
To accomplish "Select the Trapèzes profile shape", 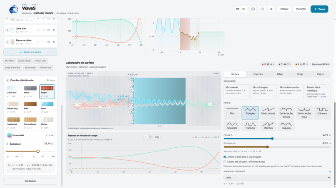I will point(250,126).
